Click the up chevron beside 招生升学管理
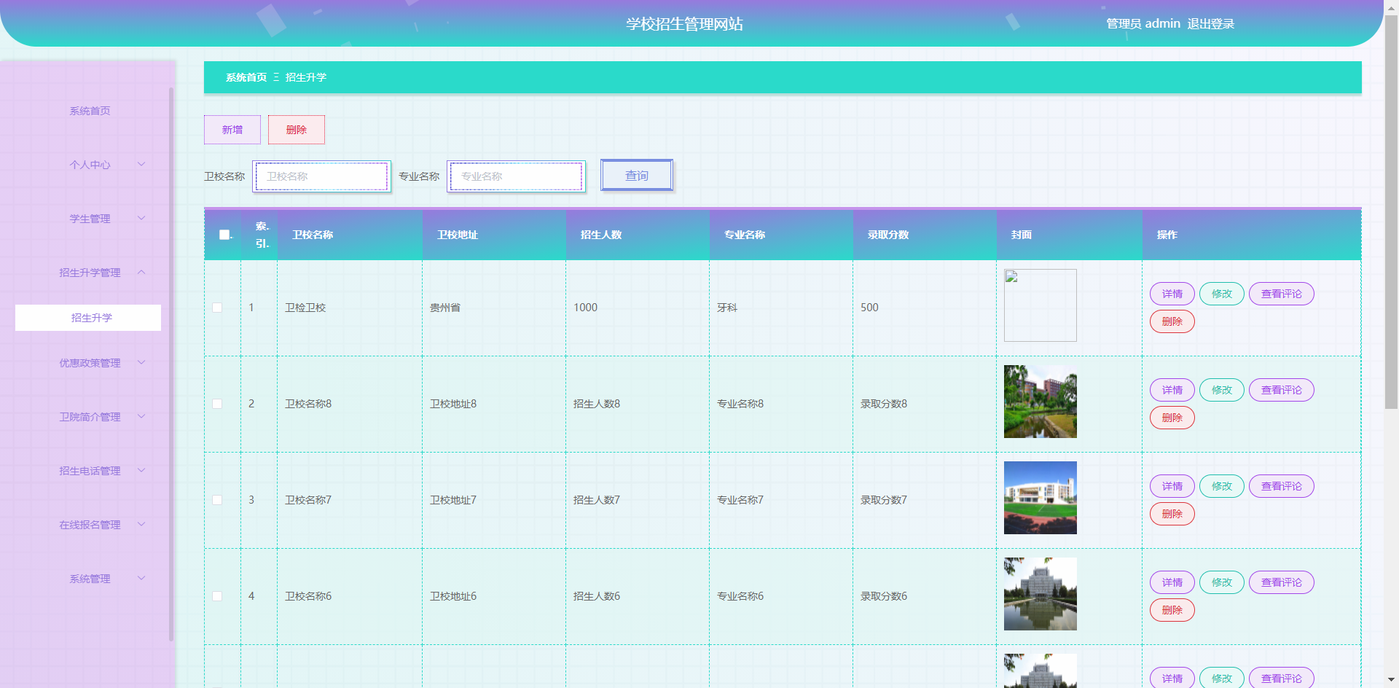1399x688 pixels. [x=141, y=272]
